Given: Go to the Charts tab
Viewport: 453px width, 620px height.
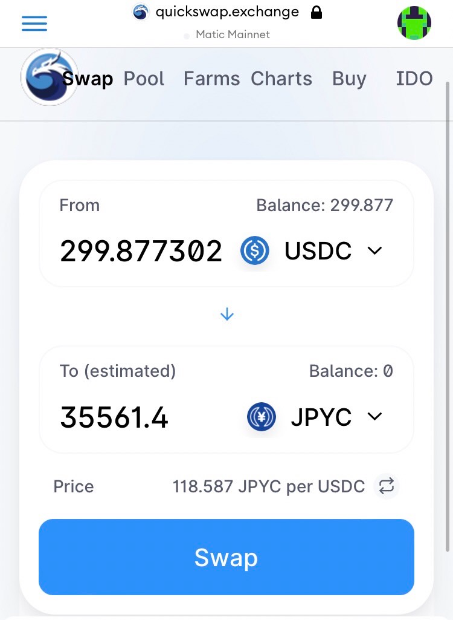Looking at the screenshot, I should tap(281, 78).
